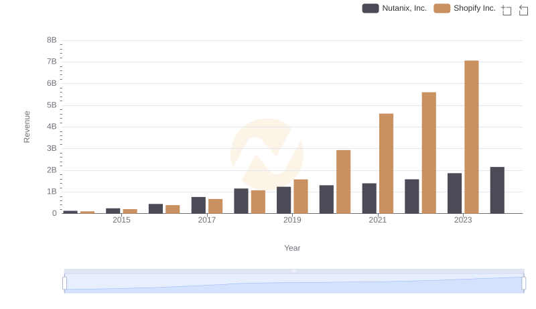Click the area zoom tool icon
Viewport: 536px width, 309px height.
(507, 10)
